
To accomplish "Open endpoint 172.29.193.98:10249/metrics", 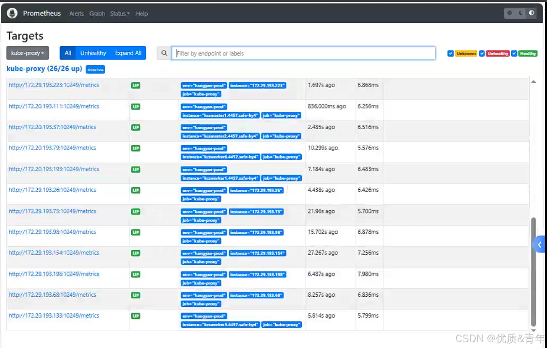I will point(52,232).
